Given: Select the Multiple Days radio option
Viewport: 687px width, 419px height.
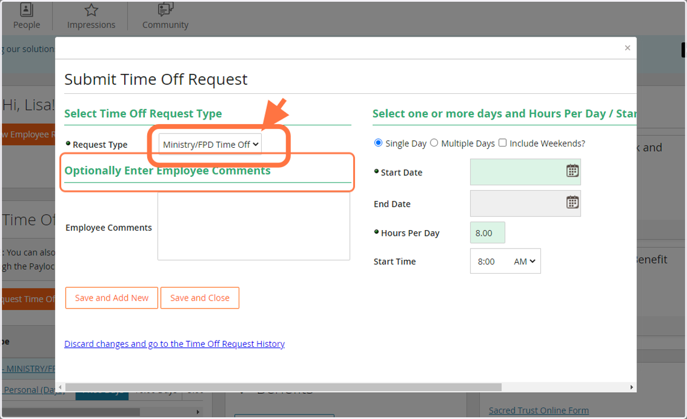Looking at the screenshot, I should pos(434,143).
